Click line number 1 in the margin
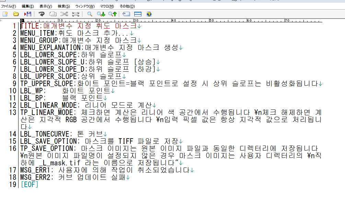The height and width of the screenshot is (209, 345). pos(14,26)
